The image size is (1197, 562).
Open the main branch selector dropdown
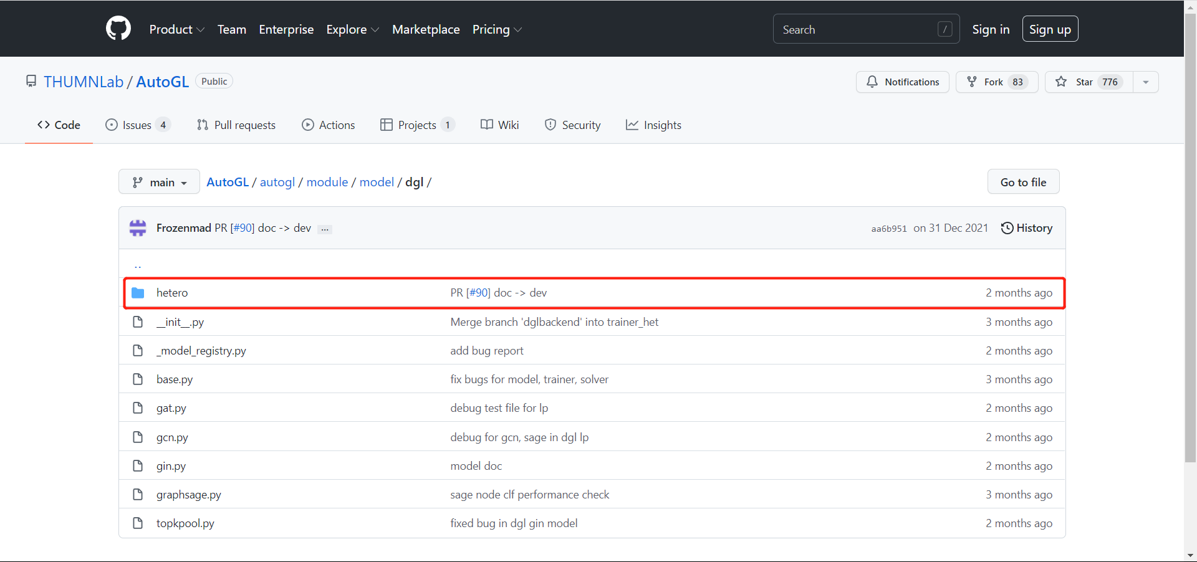[160, 182]
